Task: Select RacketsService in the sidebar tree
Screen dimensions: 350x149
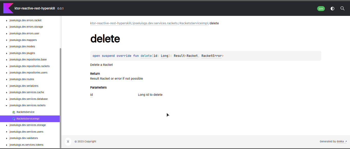Action: [25, 112]
